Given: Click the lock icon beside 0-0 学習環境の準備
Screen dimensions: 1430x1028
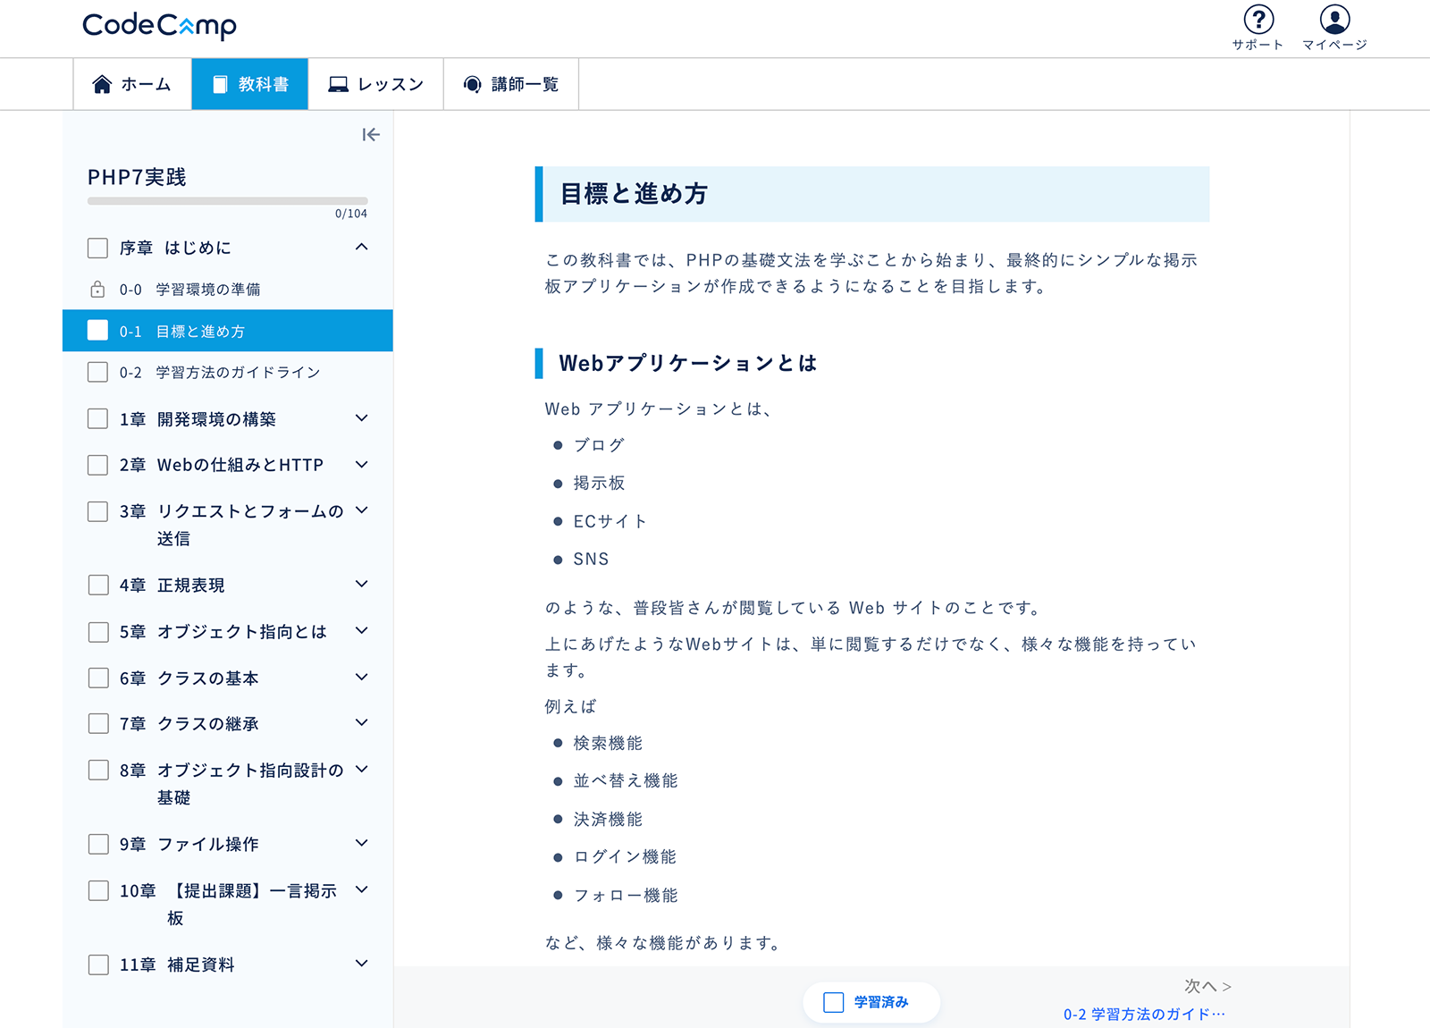Looking at the screenshot, I should point(97,290).
